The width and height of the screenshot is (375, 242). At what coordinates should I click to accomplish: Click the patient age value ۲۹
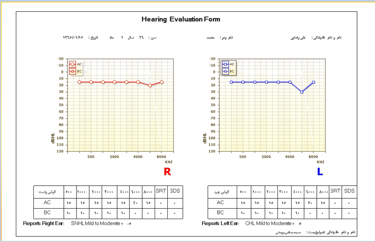[x=142, y=37]
